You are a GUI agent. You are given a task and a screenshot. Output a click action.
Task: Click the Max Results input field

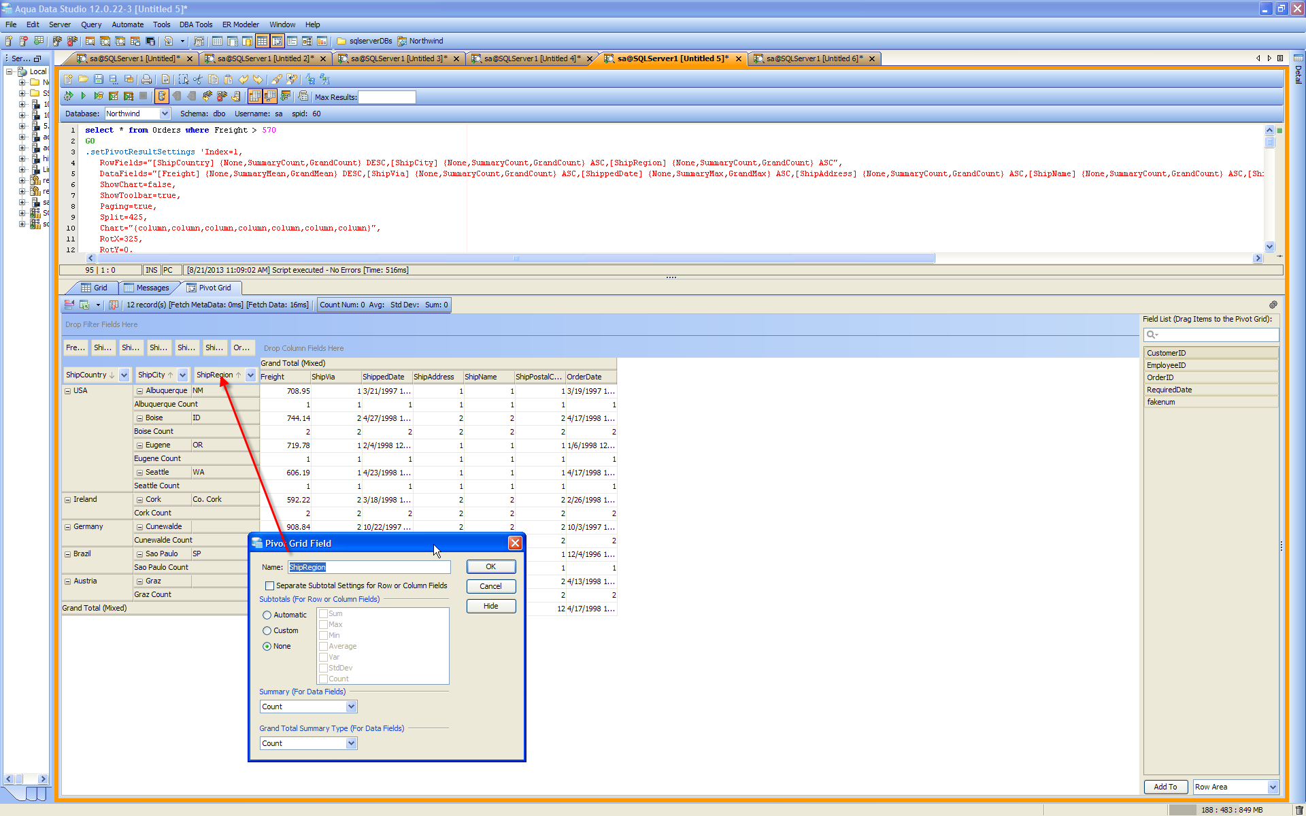[386, 97]
